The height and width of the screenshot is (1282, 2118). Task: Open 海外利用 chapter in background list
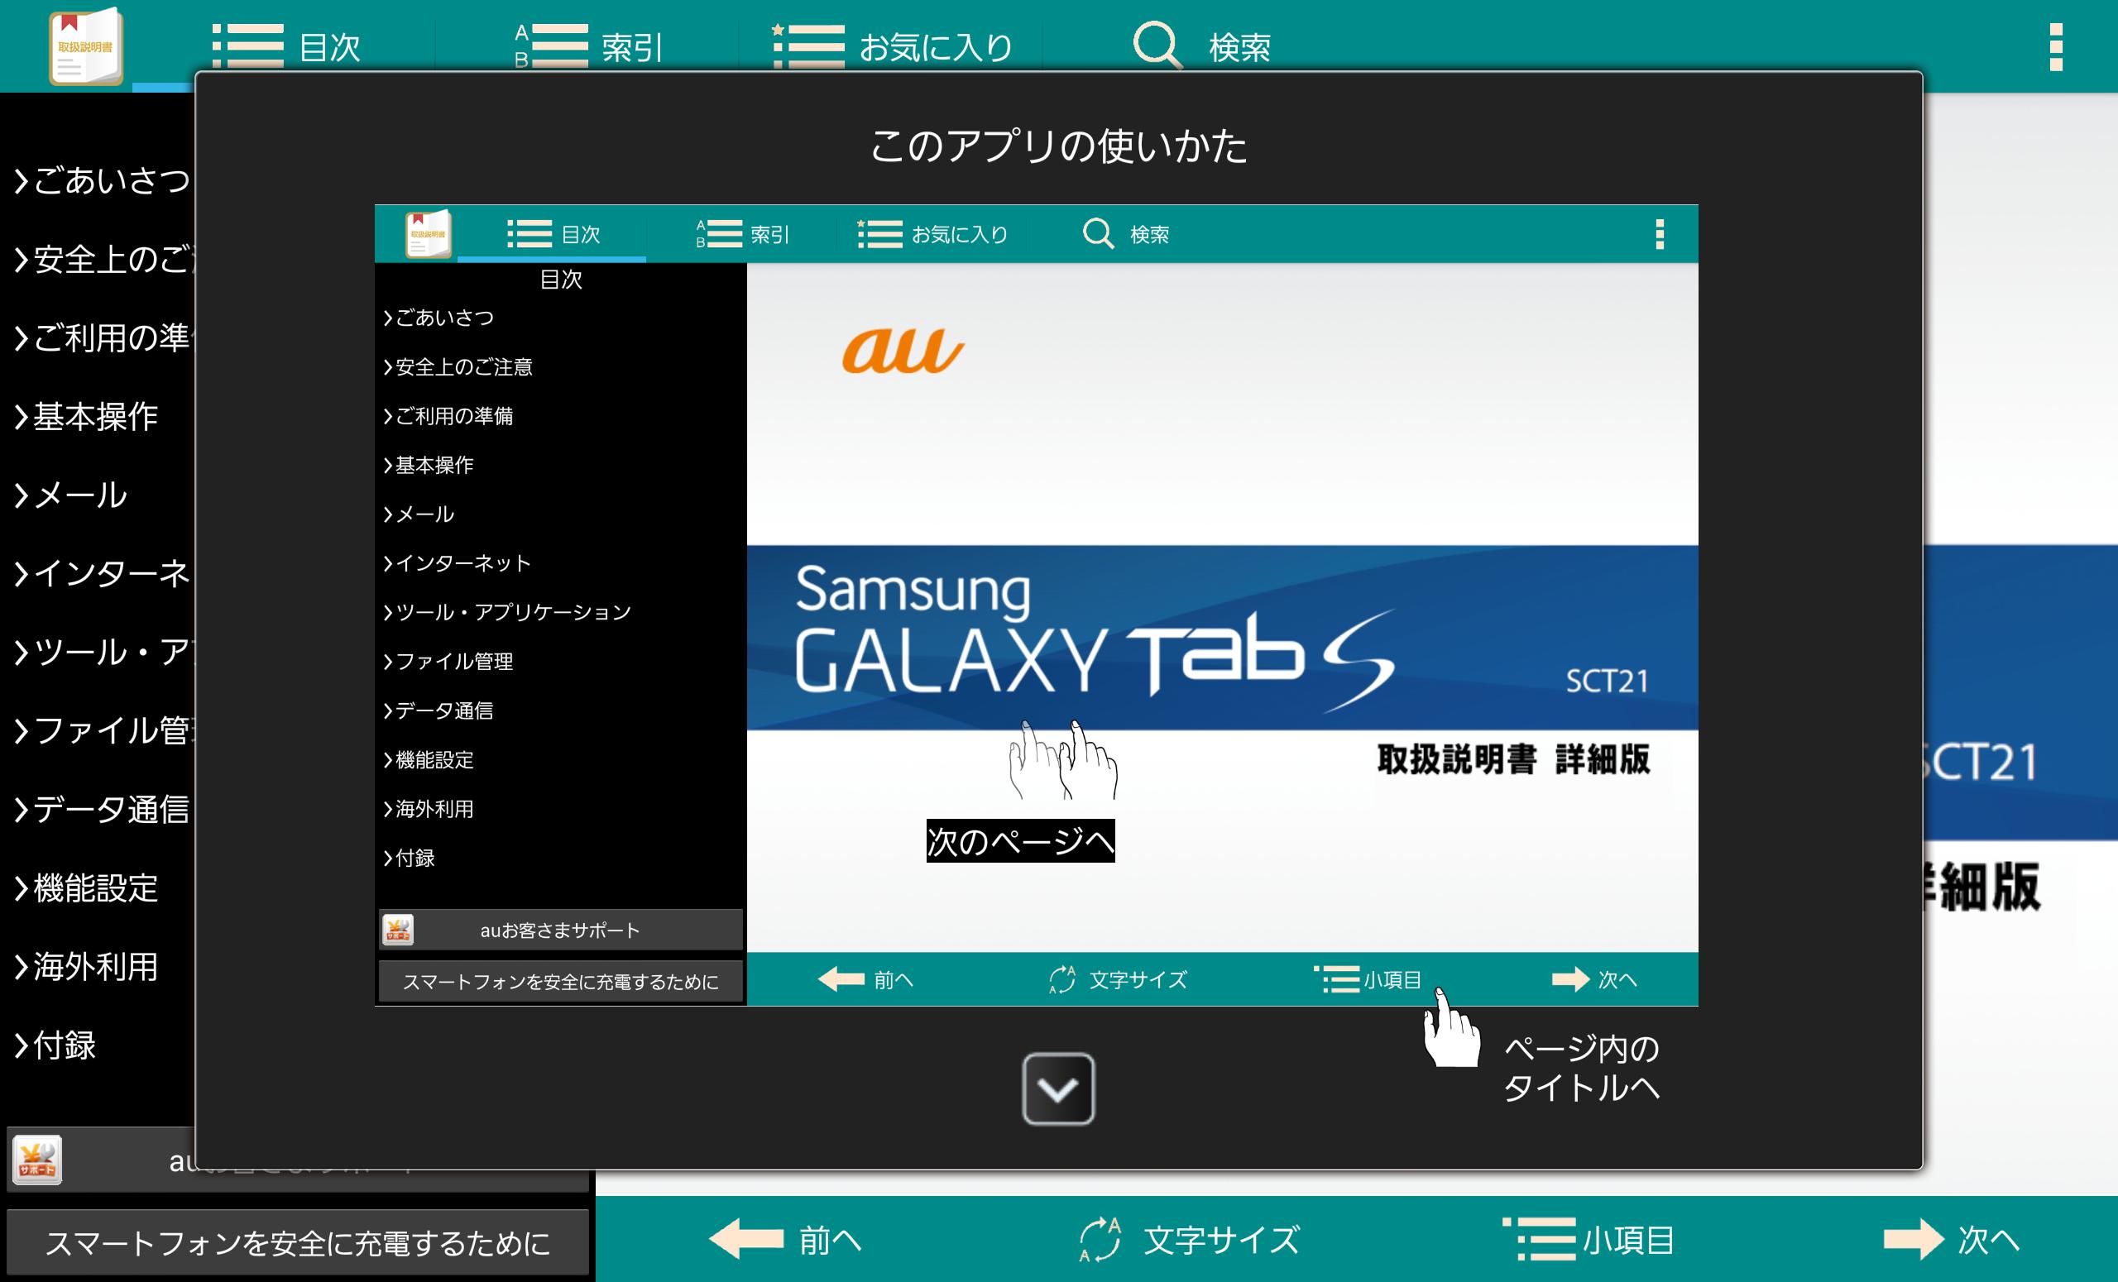point(86,967)
